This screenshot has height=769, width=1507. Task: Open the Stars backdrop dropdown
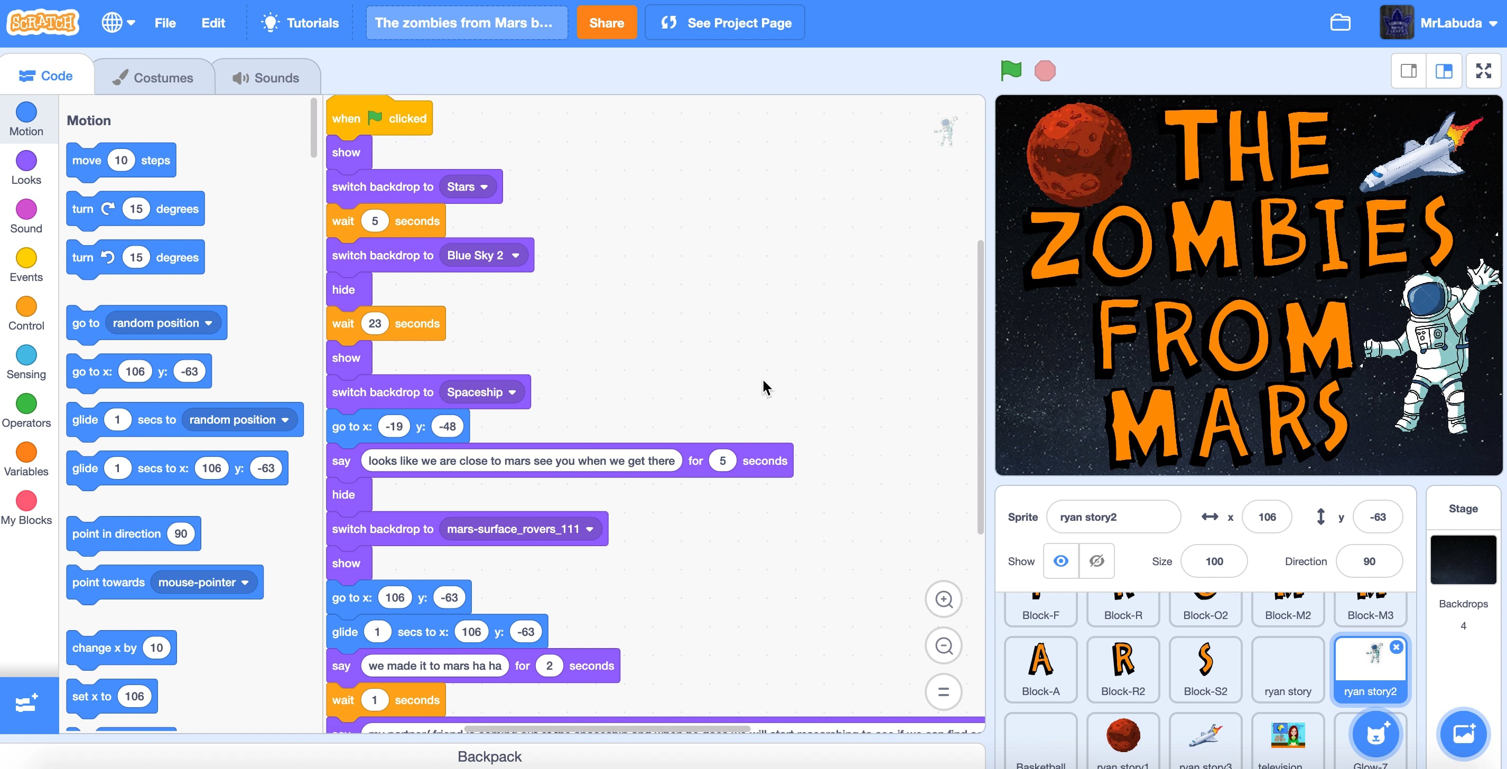(468, 186)
